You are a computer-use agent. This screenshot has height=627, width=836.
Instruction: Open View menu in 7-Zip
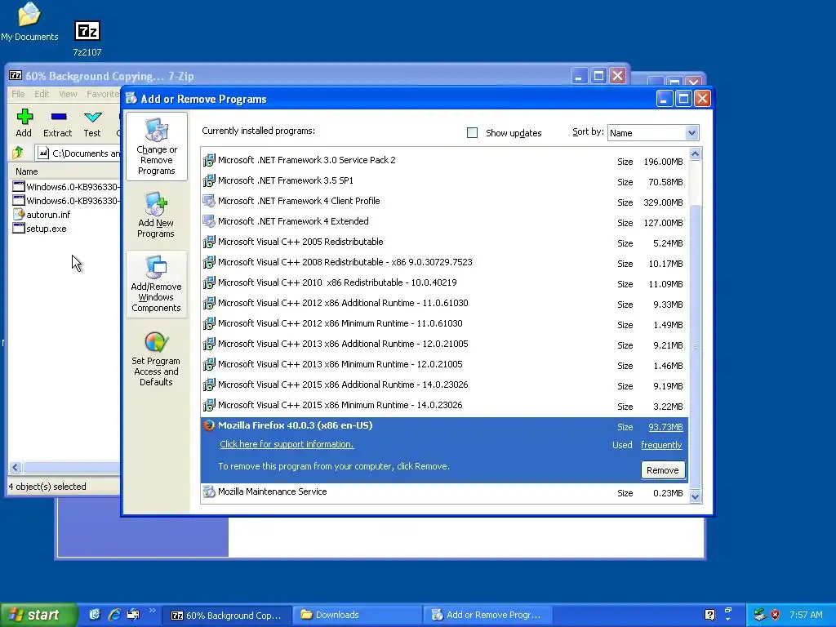68,94
